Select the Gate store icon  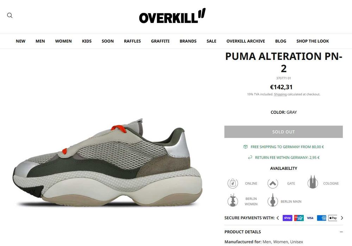click(x=273, y=184)
